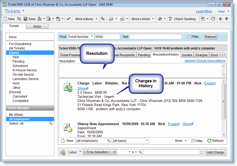
Task: Run Check Spelling from the toolbar
Action: (x=182, y=19)
